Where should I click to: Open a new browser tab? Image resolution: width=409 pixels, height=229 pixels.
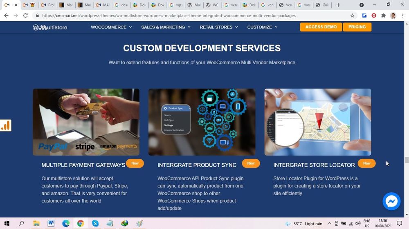click(x=338, y=5)
